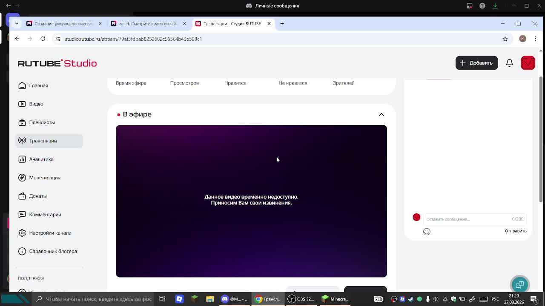Open Аналитика in the sidebar
545x306 pixels.
(49, 159)
